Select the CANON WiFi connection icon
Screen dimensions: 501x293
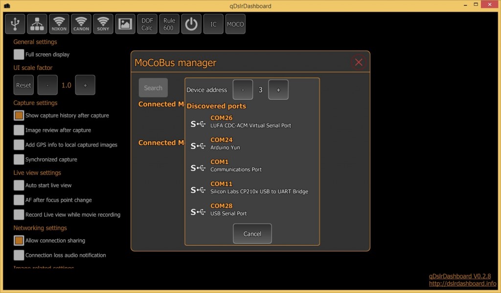[81, 23]
